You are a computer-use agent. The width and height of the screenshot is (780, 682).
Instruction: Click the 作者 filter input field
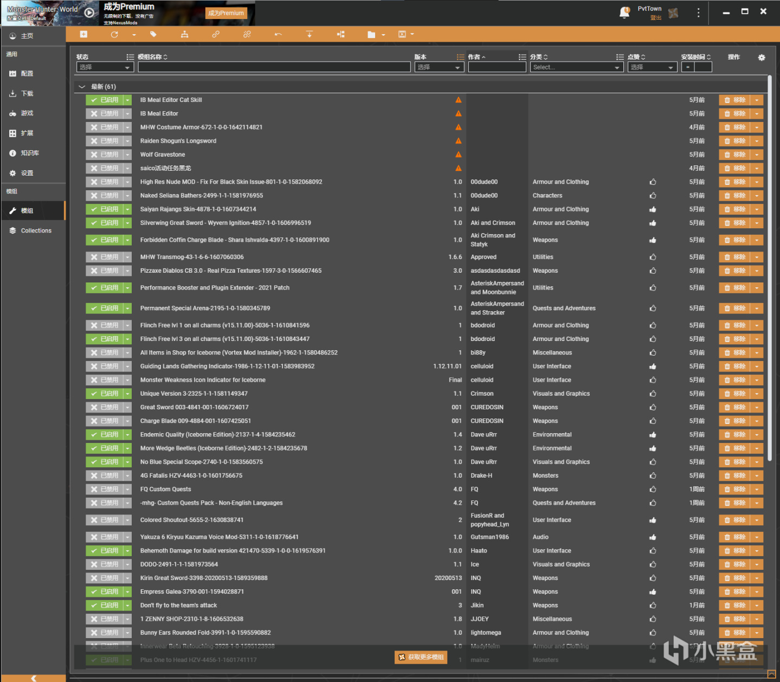497,67
